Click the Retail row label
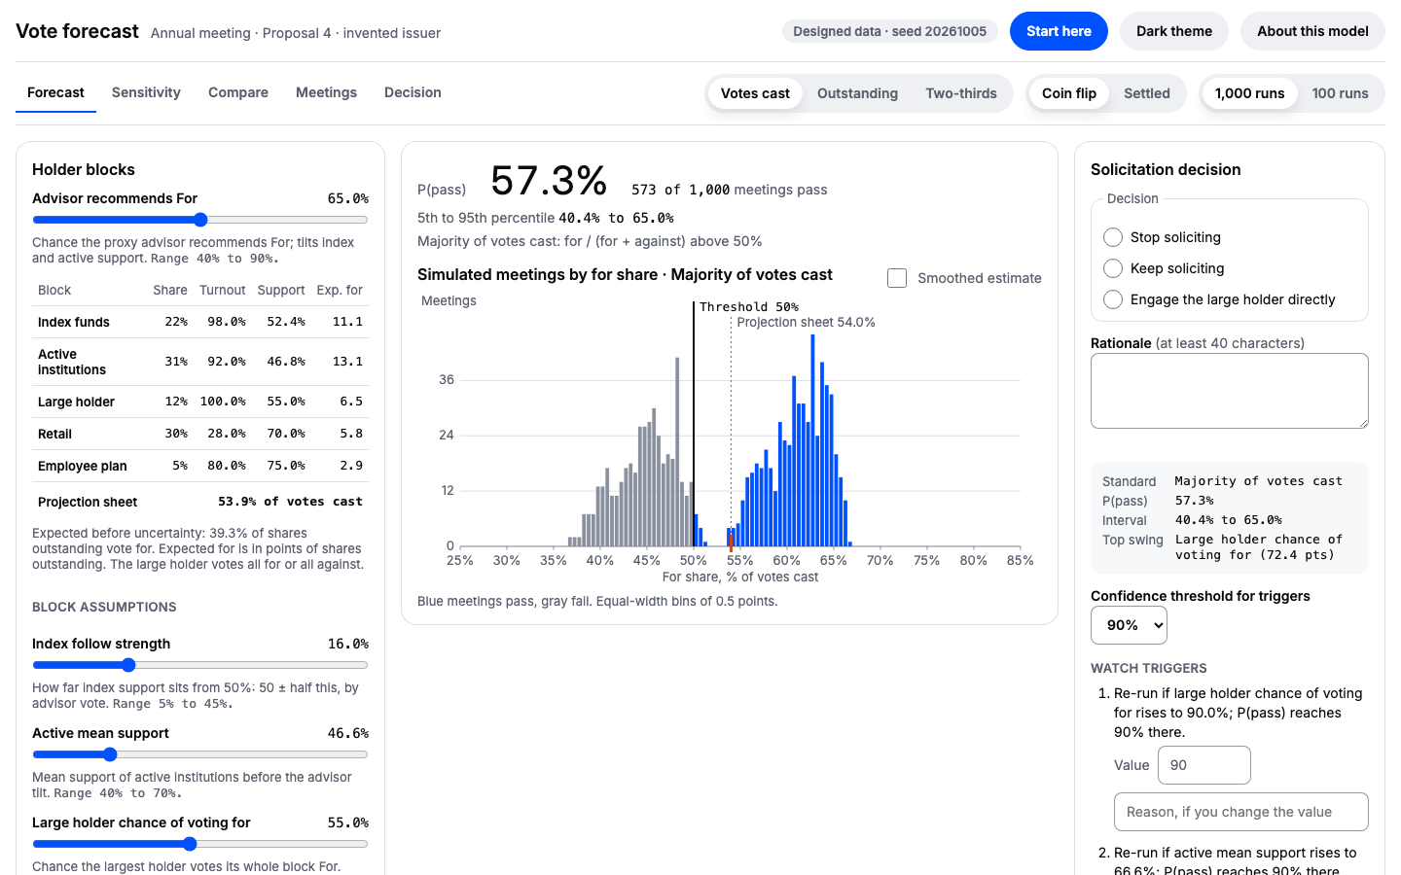 click(54, 434)
